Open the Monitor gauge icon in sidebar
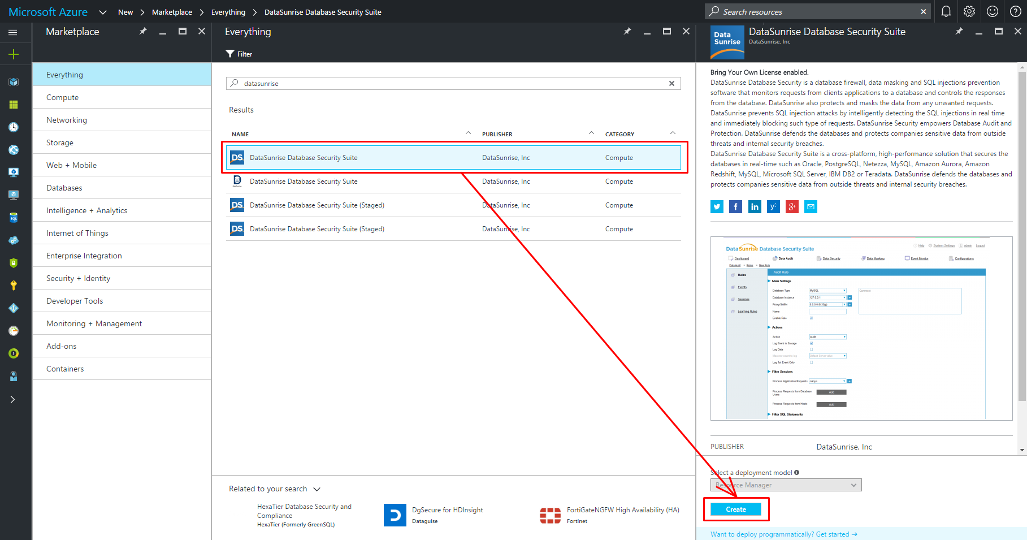This screenshot has height=540, width=1027. tap(14, 331)
